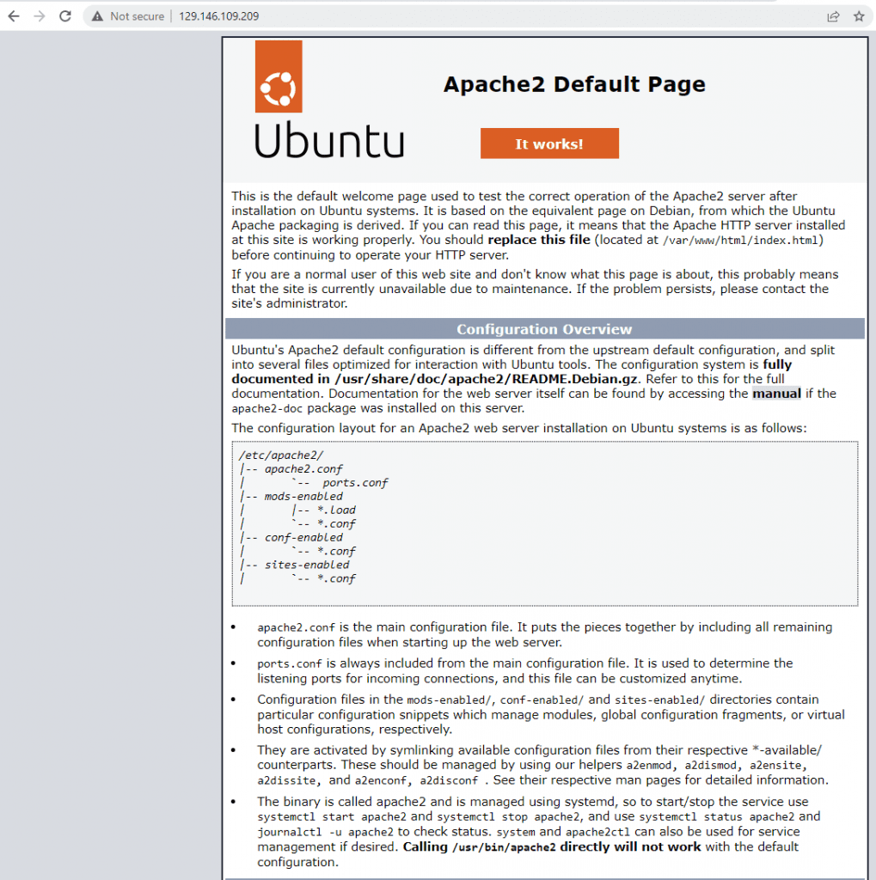Click "sites-enabled" in the directory tree
Viewport: 876px width, 880px height.
(x=307, y=565)
